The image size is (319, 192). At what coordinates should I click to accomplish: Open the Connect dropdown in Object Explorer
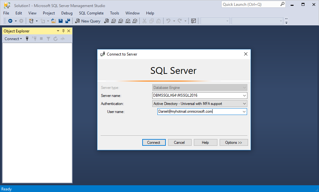point(13,39)
